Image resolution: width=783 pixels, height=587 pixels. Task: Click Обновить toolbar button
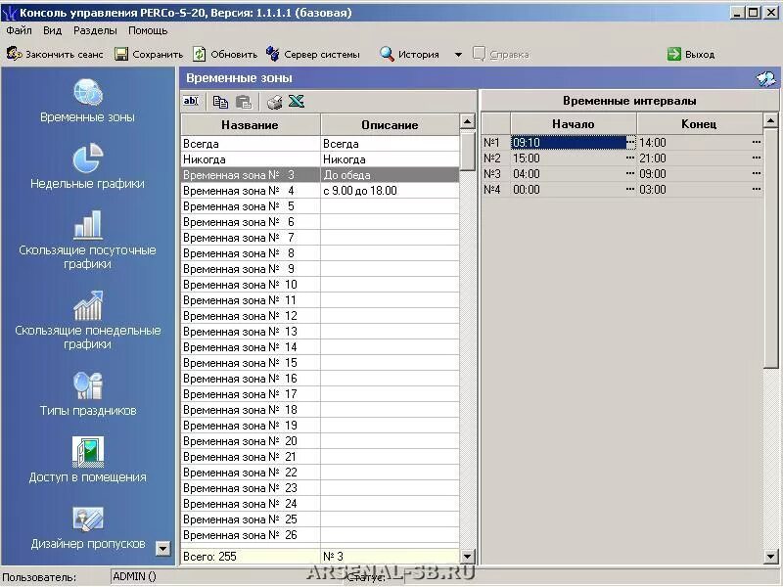tap(226, 54)
